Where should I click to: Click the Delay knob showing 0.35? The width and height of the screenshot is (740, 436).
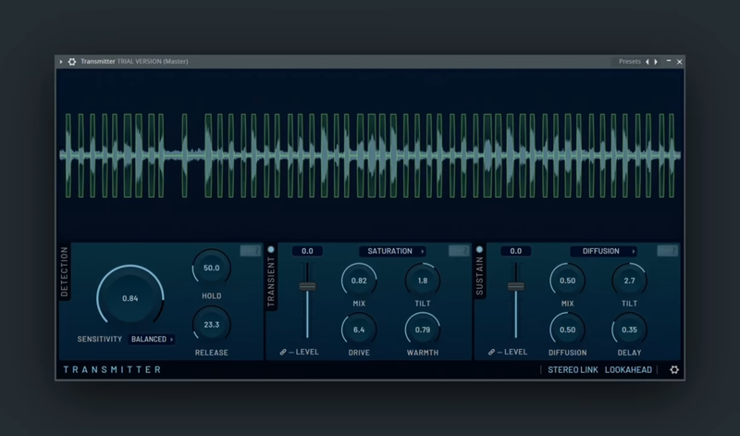[x=630, y=330]
